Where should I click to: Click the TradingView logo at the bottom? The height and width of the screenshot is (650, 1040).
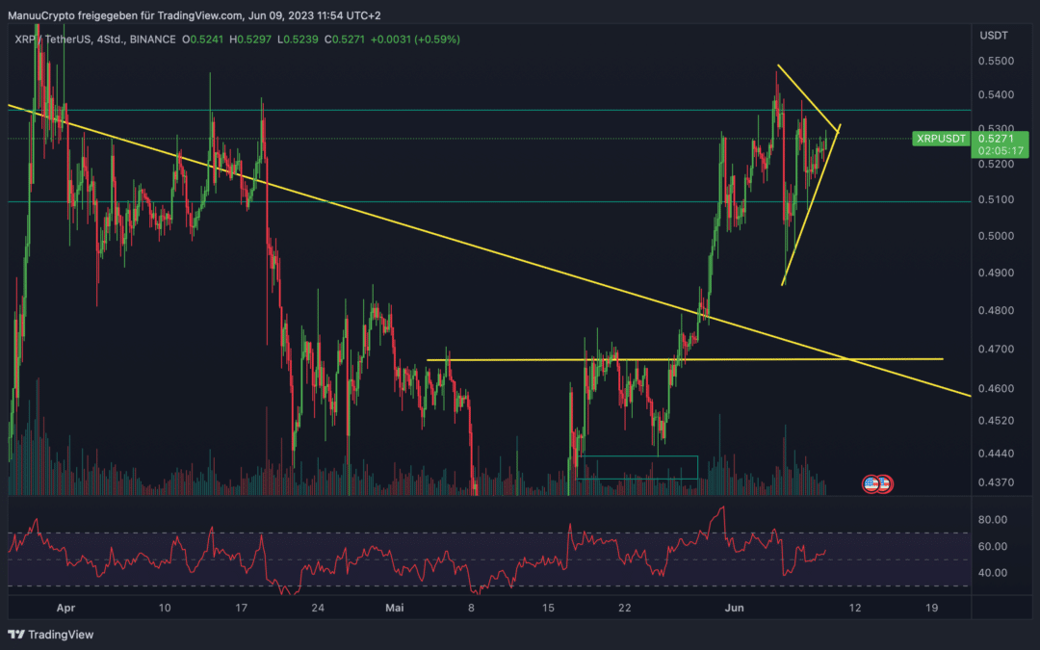pos(51,635)
